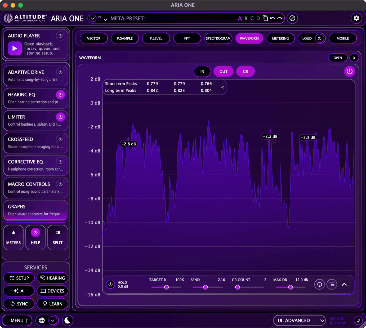Image resolution: width=366 pixels, height=328 pixels.
Task: Toggle the GR waveform button
Action: 246,72
